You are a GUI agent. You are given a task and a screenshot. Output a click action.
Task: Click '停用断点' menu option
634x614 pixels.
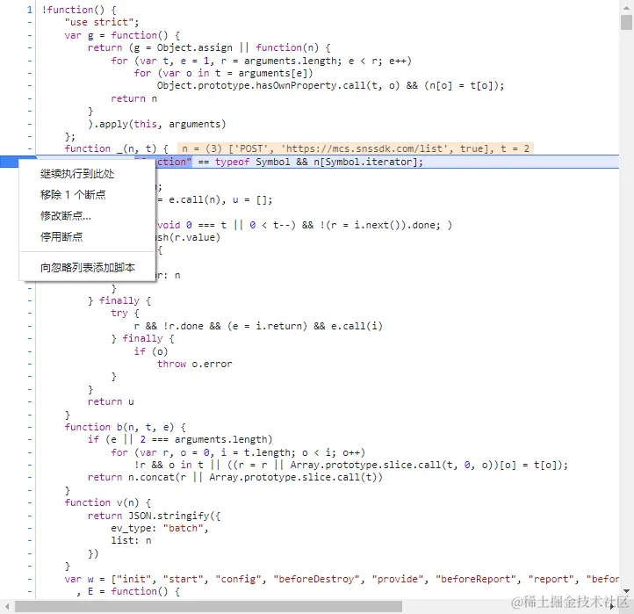coord(61,237)
